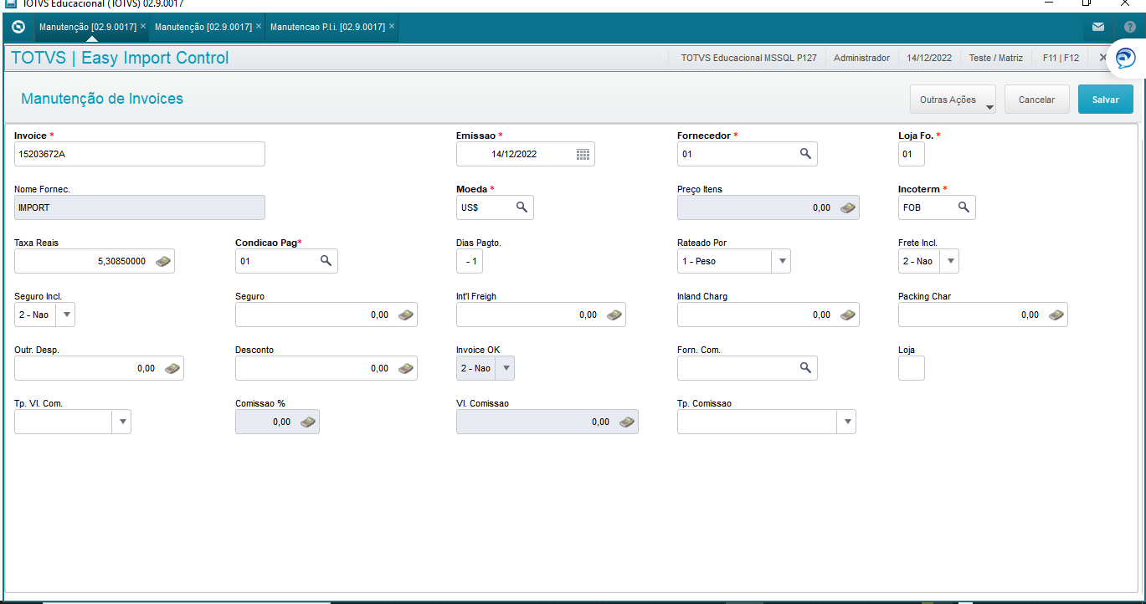This screenshot has width=1146, height=604.
Task: Open the Outras Ações dropdown menu
Action: tap(953, 100)
